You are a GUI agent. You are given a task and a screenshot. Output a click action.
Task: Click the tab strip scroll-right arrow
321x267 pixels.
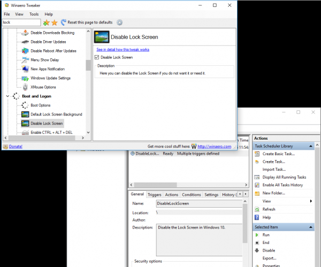click(246, 194)
